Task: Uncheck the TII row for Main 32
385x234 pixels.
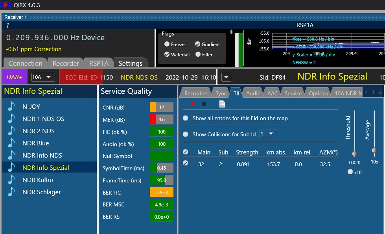Action: [186, 163]
